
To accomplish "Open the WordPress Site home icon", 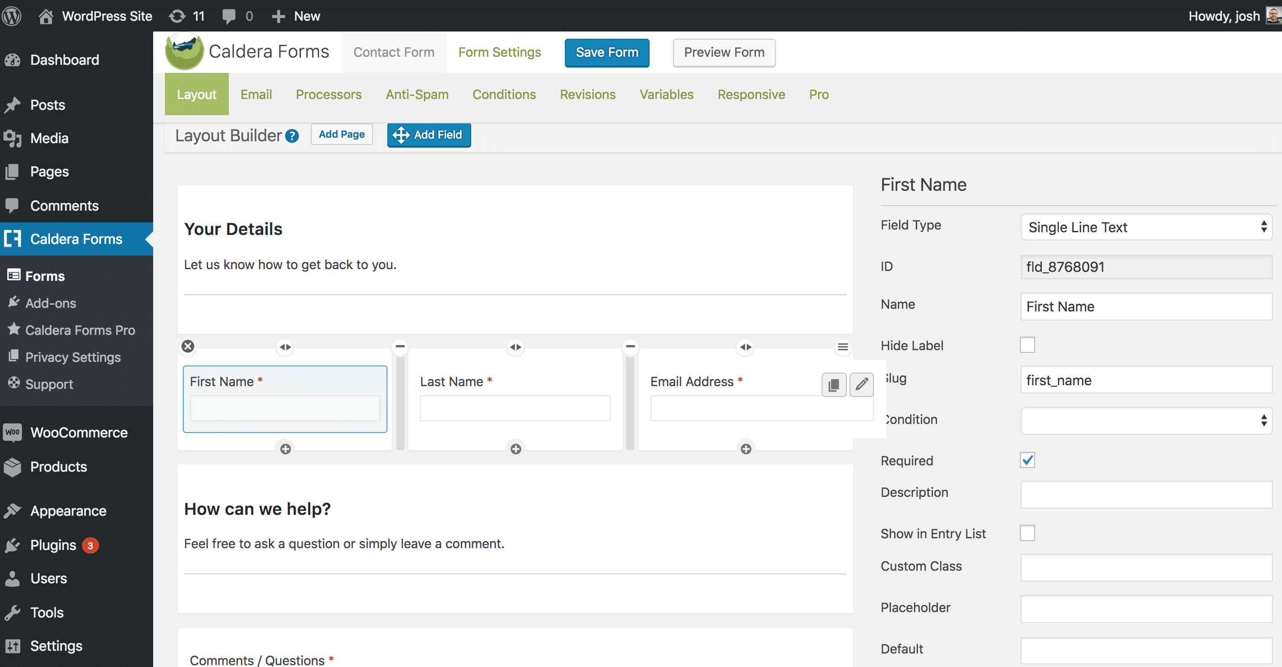I will (46, 16).
